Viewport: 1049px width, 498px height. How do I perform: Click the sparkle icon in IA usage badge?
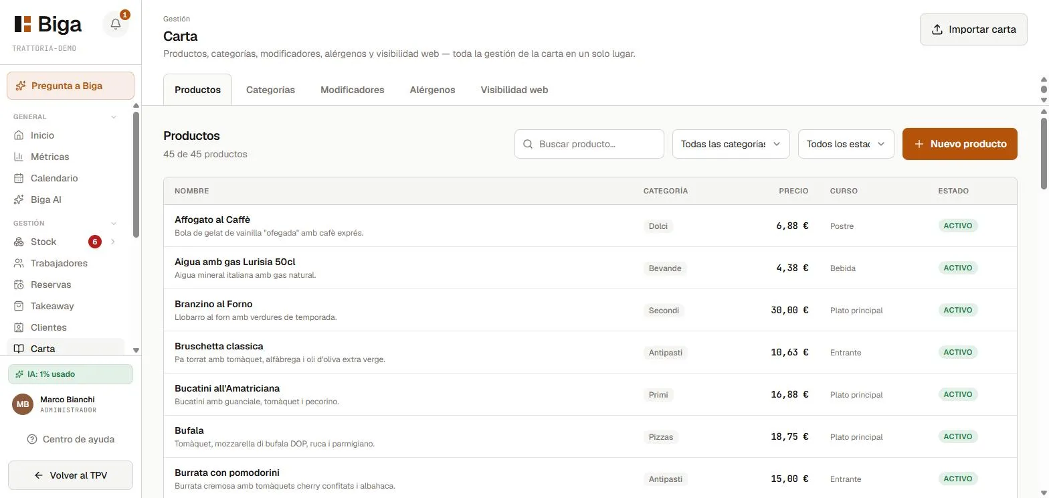click(x=19, y=374)
